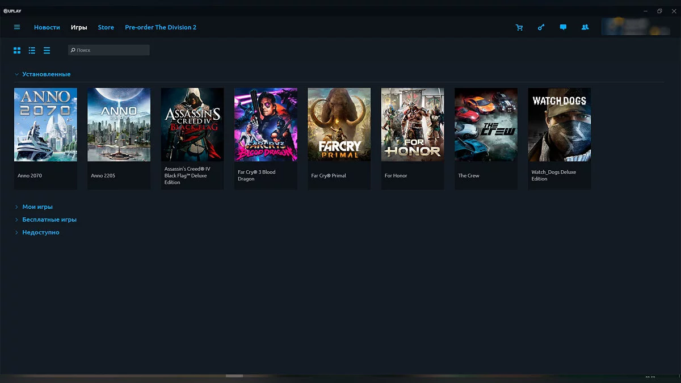
Task: Expand the Недоступно section
Action: click(x=37, y=233)
